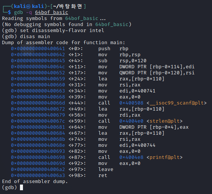The width and height of the screenshot is (212, 194).
Task: Click the -q option in shell command
Action: [x=29, y=12]
